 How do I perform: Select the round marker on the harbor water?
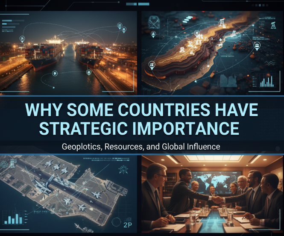coord(55,74)
